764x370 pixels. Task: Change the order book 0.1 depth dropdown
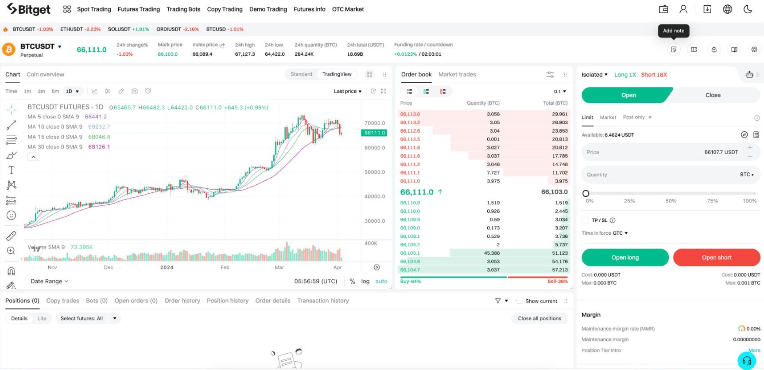click(x=560, y=92)
